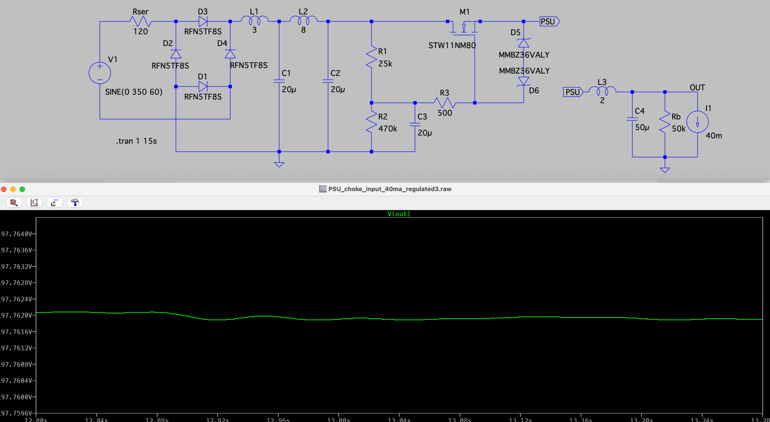Click the 50k value of Rb

(679, 129)
